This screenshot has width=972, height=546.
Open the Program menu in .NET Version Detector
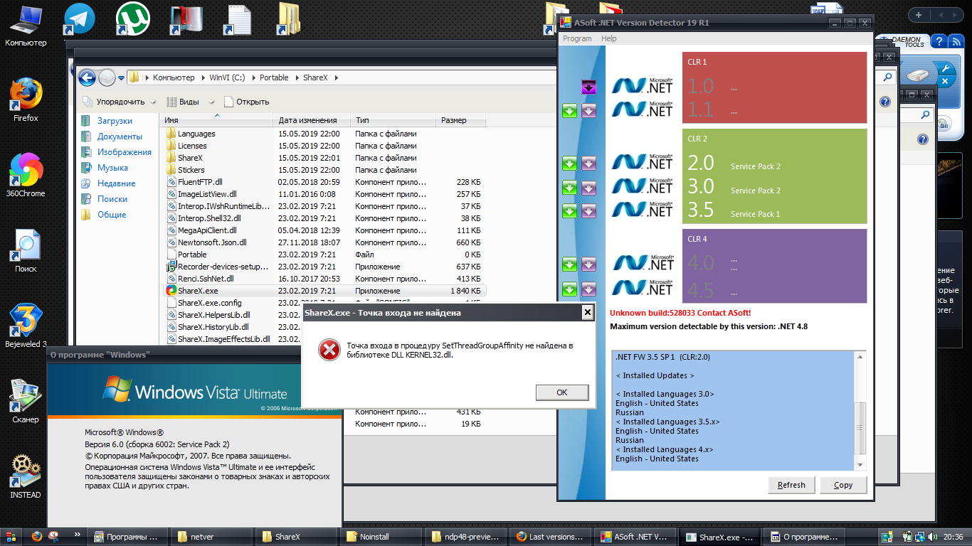(577, 38)
